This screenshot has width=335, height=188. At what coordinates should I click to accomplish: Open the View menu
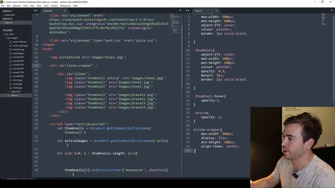(x=32, y=6)
